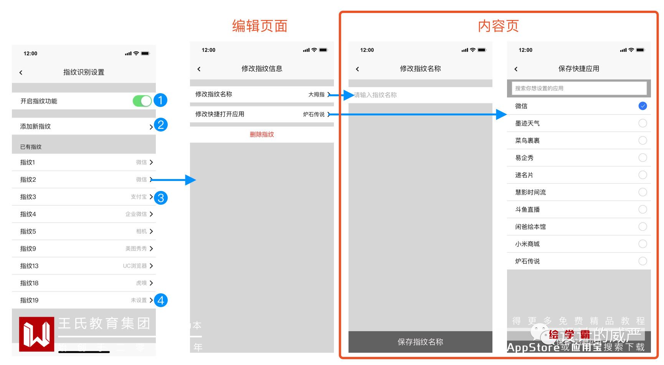Click the 保存快捷应用 page title
The height and width of the screenshot is (365, 664).
pyautogui.click(x=579, y=69)
